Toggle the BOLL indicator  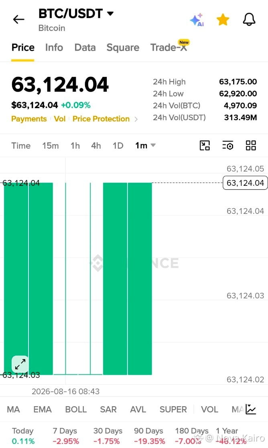coord(76,409)
